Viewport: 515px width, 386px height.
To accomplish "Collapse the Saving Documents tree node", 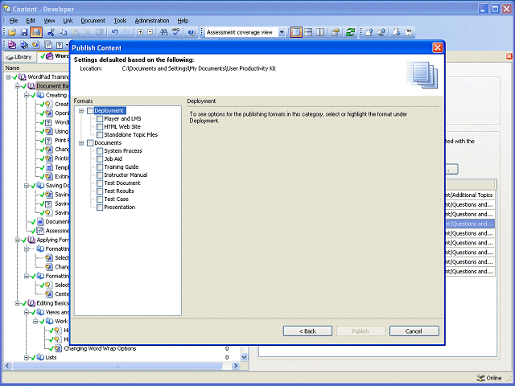I will pyautogui.click(x=27, y=186).
